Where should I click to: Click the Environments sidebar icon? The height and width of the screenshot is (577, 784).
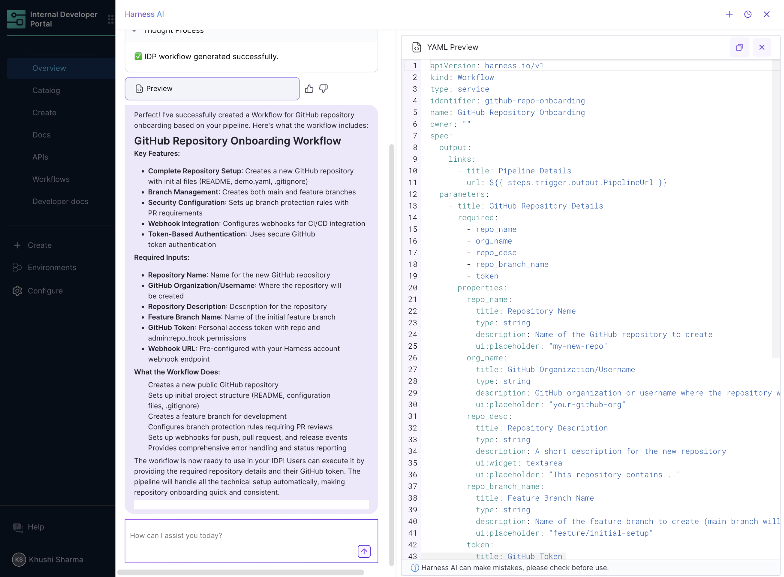point(17,267)
